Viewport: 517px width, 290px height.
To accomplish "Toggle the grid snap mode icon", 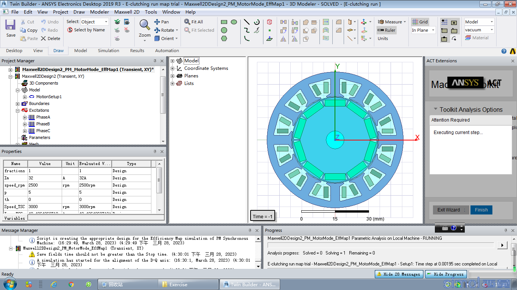I will [x=445, y=22].
